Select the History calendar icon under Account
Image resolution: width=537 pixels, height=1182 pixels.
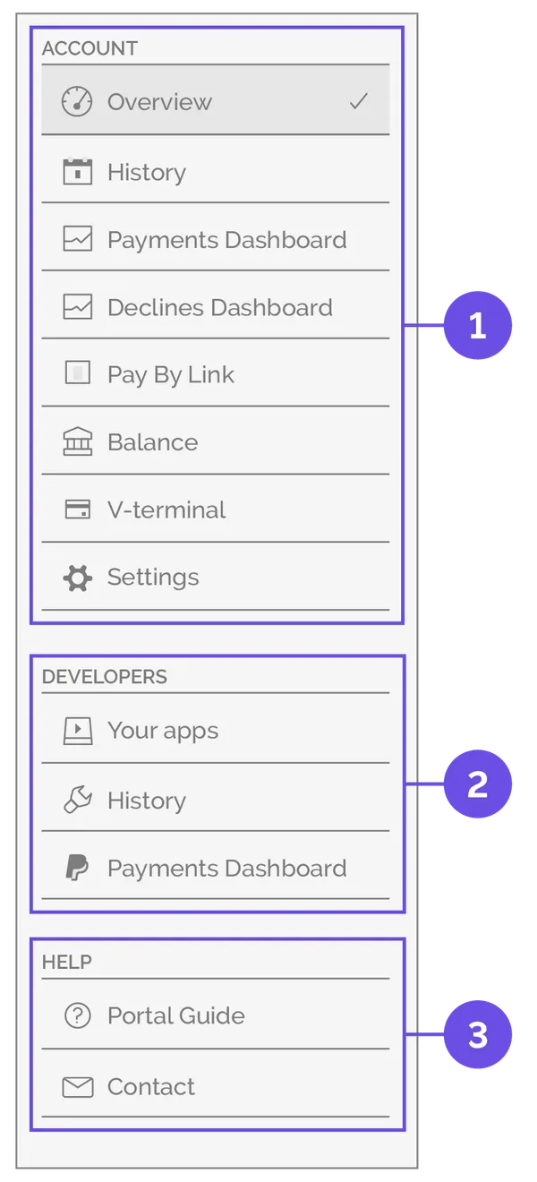pos(76,172)
